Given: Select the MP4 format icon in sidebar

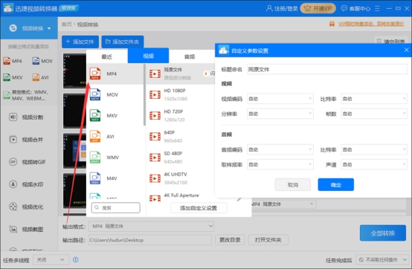Looking at the screenshot, I should (7, 61).
